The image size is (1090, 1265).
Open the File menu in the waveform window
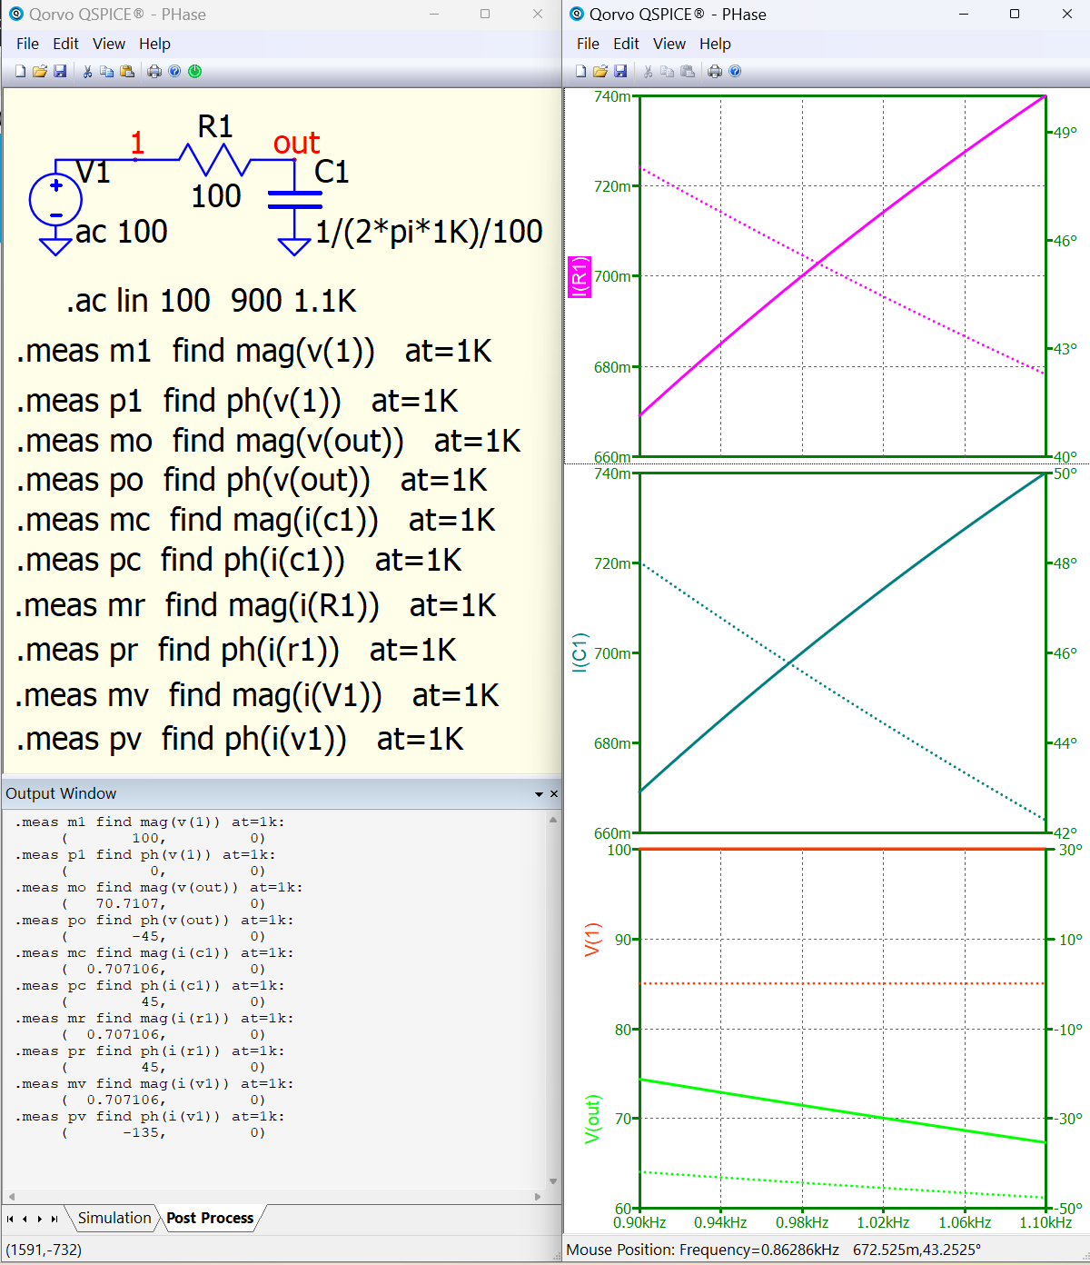click(588, 44)
